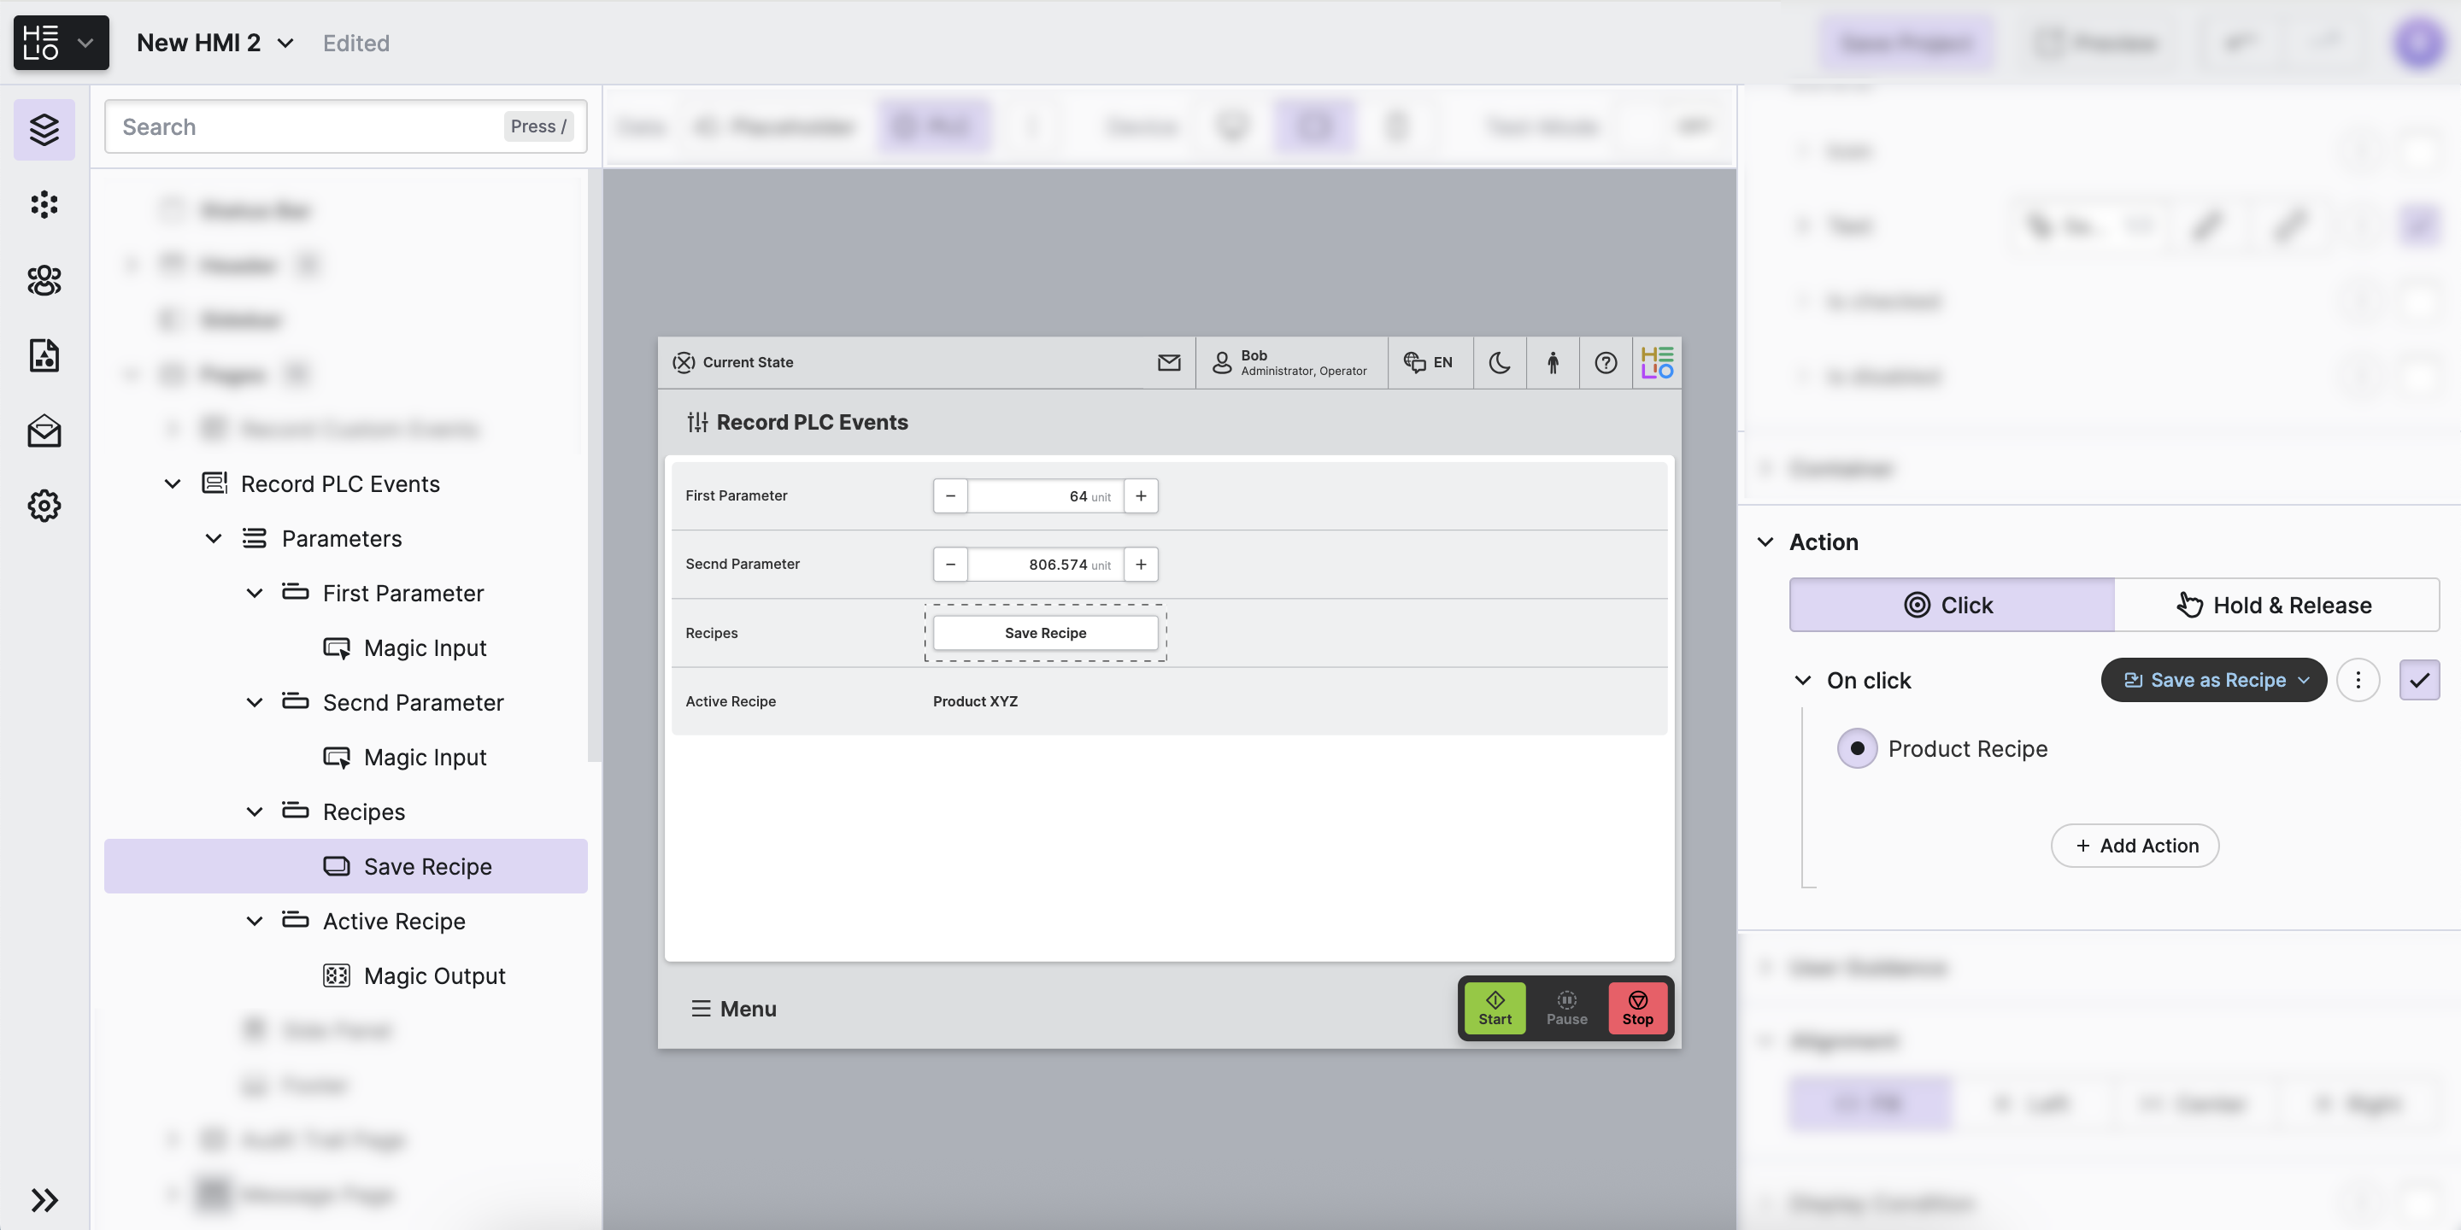Click the help question mark icon
Image resolution: width=2461 pixels, height=1230 pixels.
tap(1605, 362)
